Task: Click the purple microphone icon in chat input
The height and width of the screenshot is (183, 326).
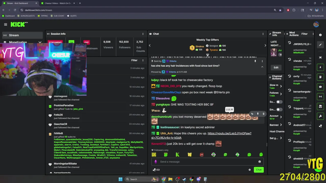Action: 156,162
